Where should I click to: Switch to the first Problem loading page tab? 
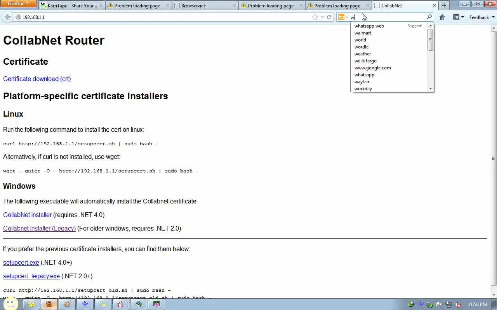click(138, 5)
